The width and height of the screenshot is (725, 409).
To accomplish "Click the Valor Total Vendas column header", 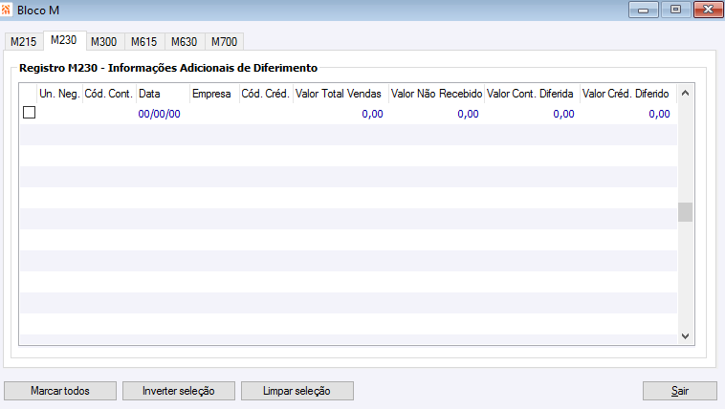I will coord(341,94).
